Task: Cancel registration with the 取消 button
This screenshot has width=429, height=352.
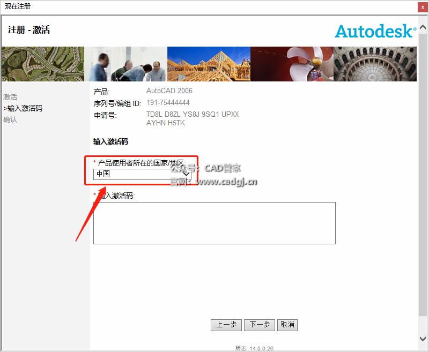Action: (287, 325)
